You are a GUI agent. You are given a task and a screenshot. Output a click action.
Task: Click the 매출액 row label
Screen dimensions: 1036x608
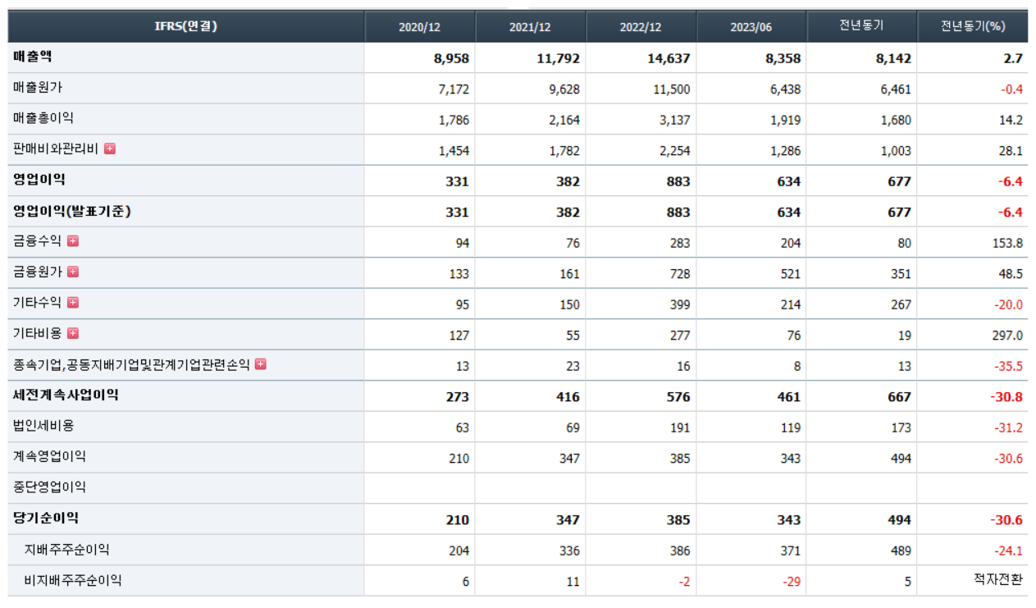click(33, 57)
